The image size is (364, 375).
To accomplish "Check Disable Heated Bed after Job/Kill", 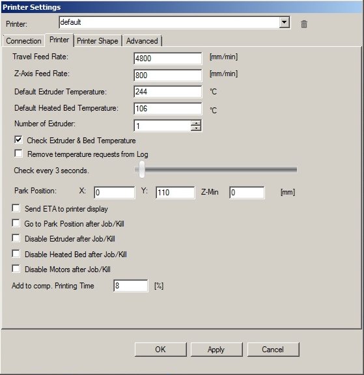I will coord(16,253).
